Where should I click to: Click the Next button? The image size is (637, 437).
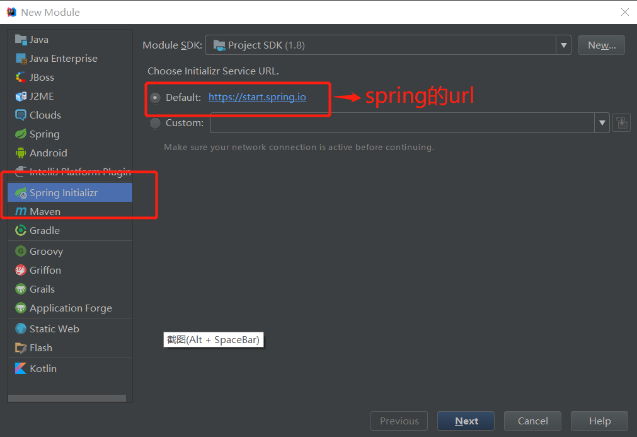(x=466, y=421)
